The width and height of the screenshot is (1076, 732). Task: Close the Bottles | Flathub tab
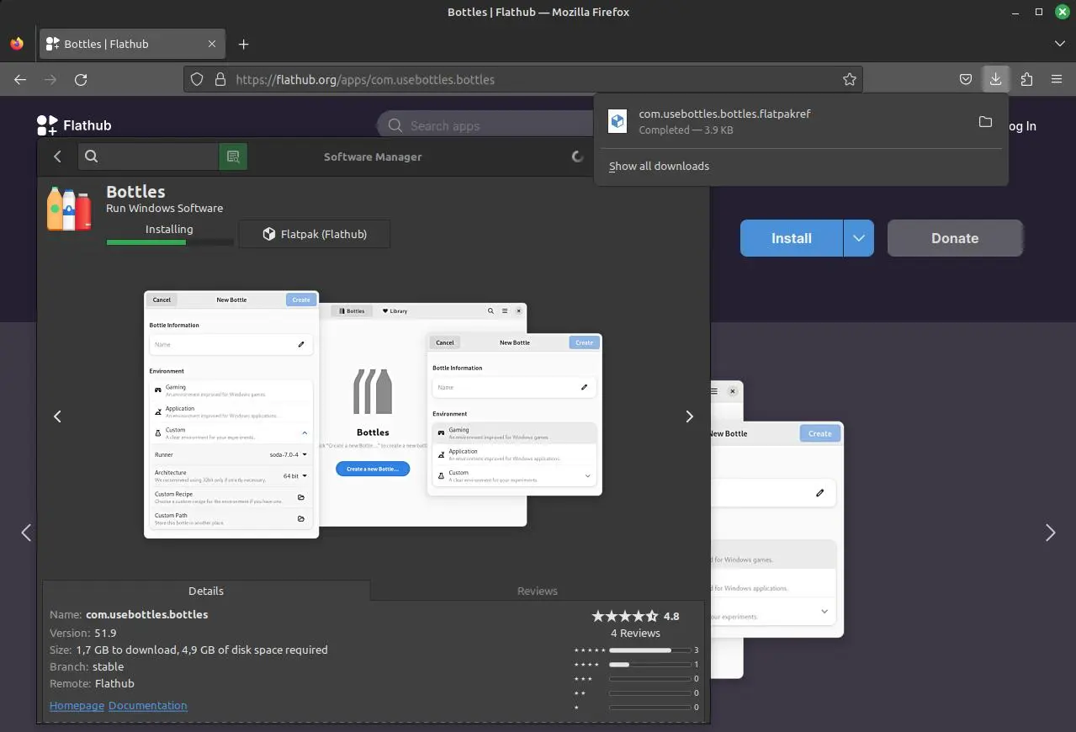pyautogui.click(x=212, y=44)
